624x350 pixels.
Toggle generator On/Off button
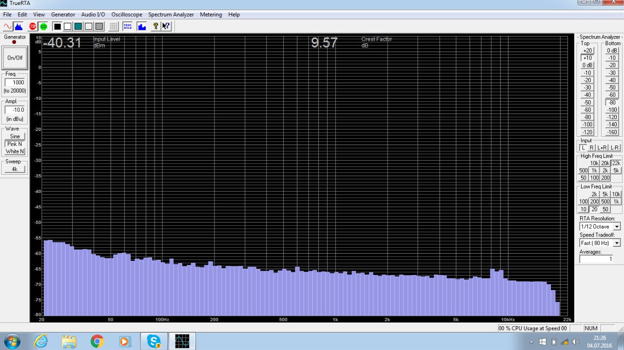[15, 57]
